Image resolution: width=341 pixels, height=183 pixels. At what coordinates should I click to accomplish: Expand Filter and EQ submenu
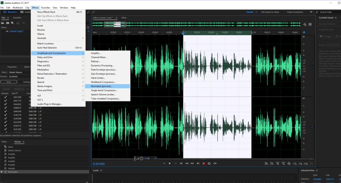[x=58, y=65]
